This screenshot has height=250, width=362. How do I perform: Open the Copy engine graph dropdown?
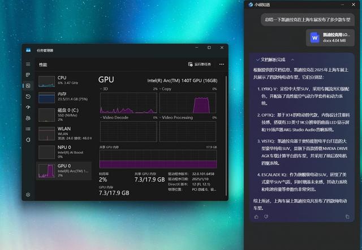(x=165, y=89)
